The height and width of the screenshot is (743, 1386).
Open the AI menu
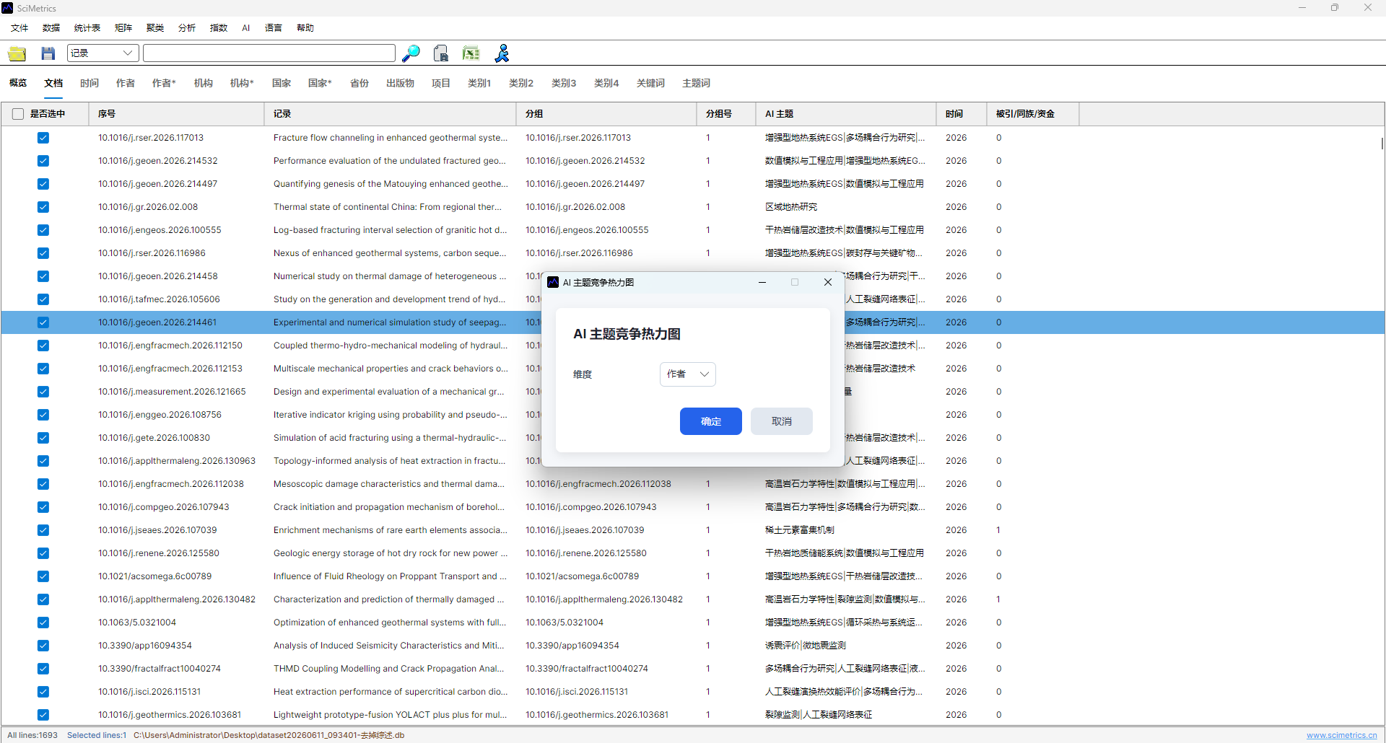point(246,28)
